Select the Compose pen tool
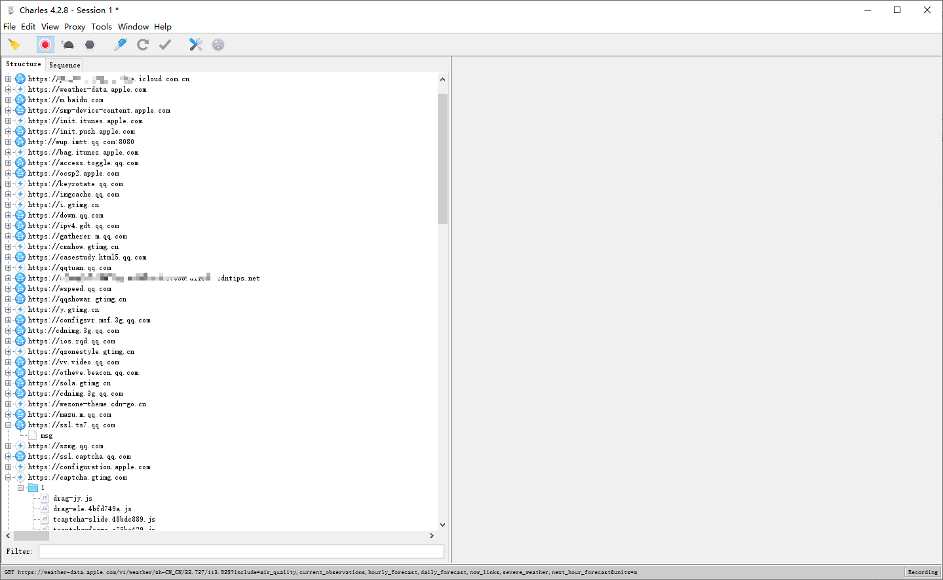The width and height of the screenshot is (943, 580). coord(121,45)
